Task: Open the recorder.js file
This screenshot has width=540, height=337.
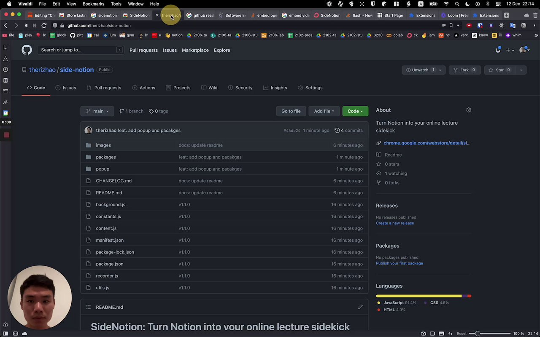Action: 107,276
